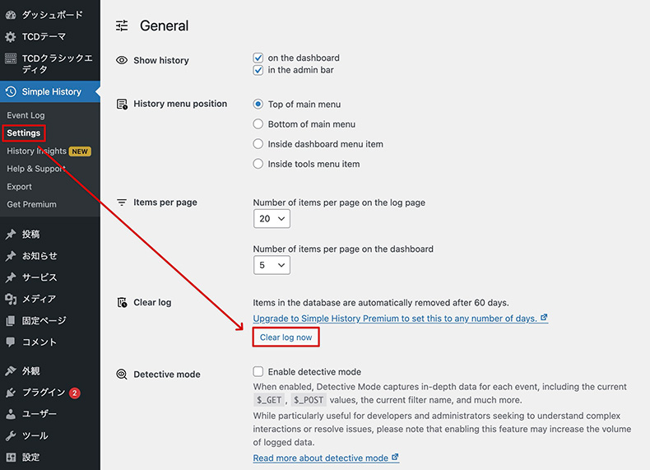Screen dimensions: 650x470
Task: Open Export submenu item
Action: 19,187
